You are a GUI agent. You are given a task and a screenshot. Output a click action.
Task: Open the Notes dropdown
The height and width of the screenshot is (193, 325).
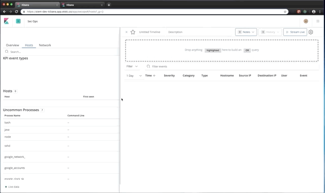coord(246,32)
